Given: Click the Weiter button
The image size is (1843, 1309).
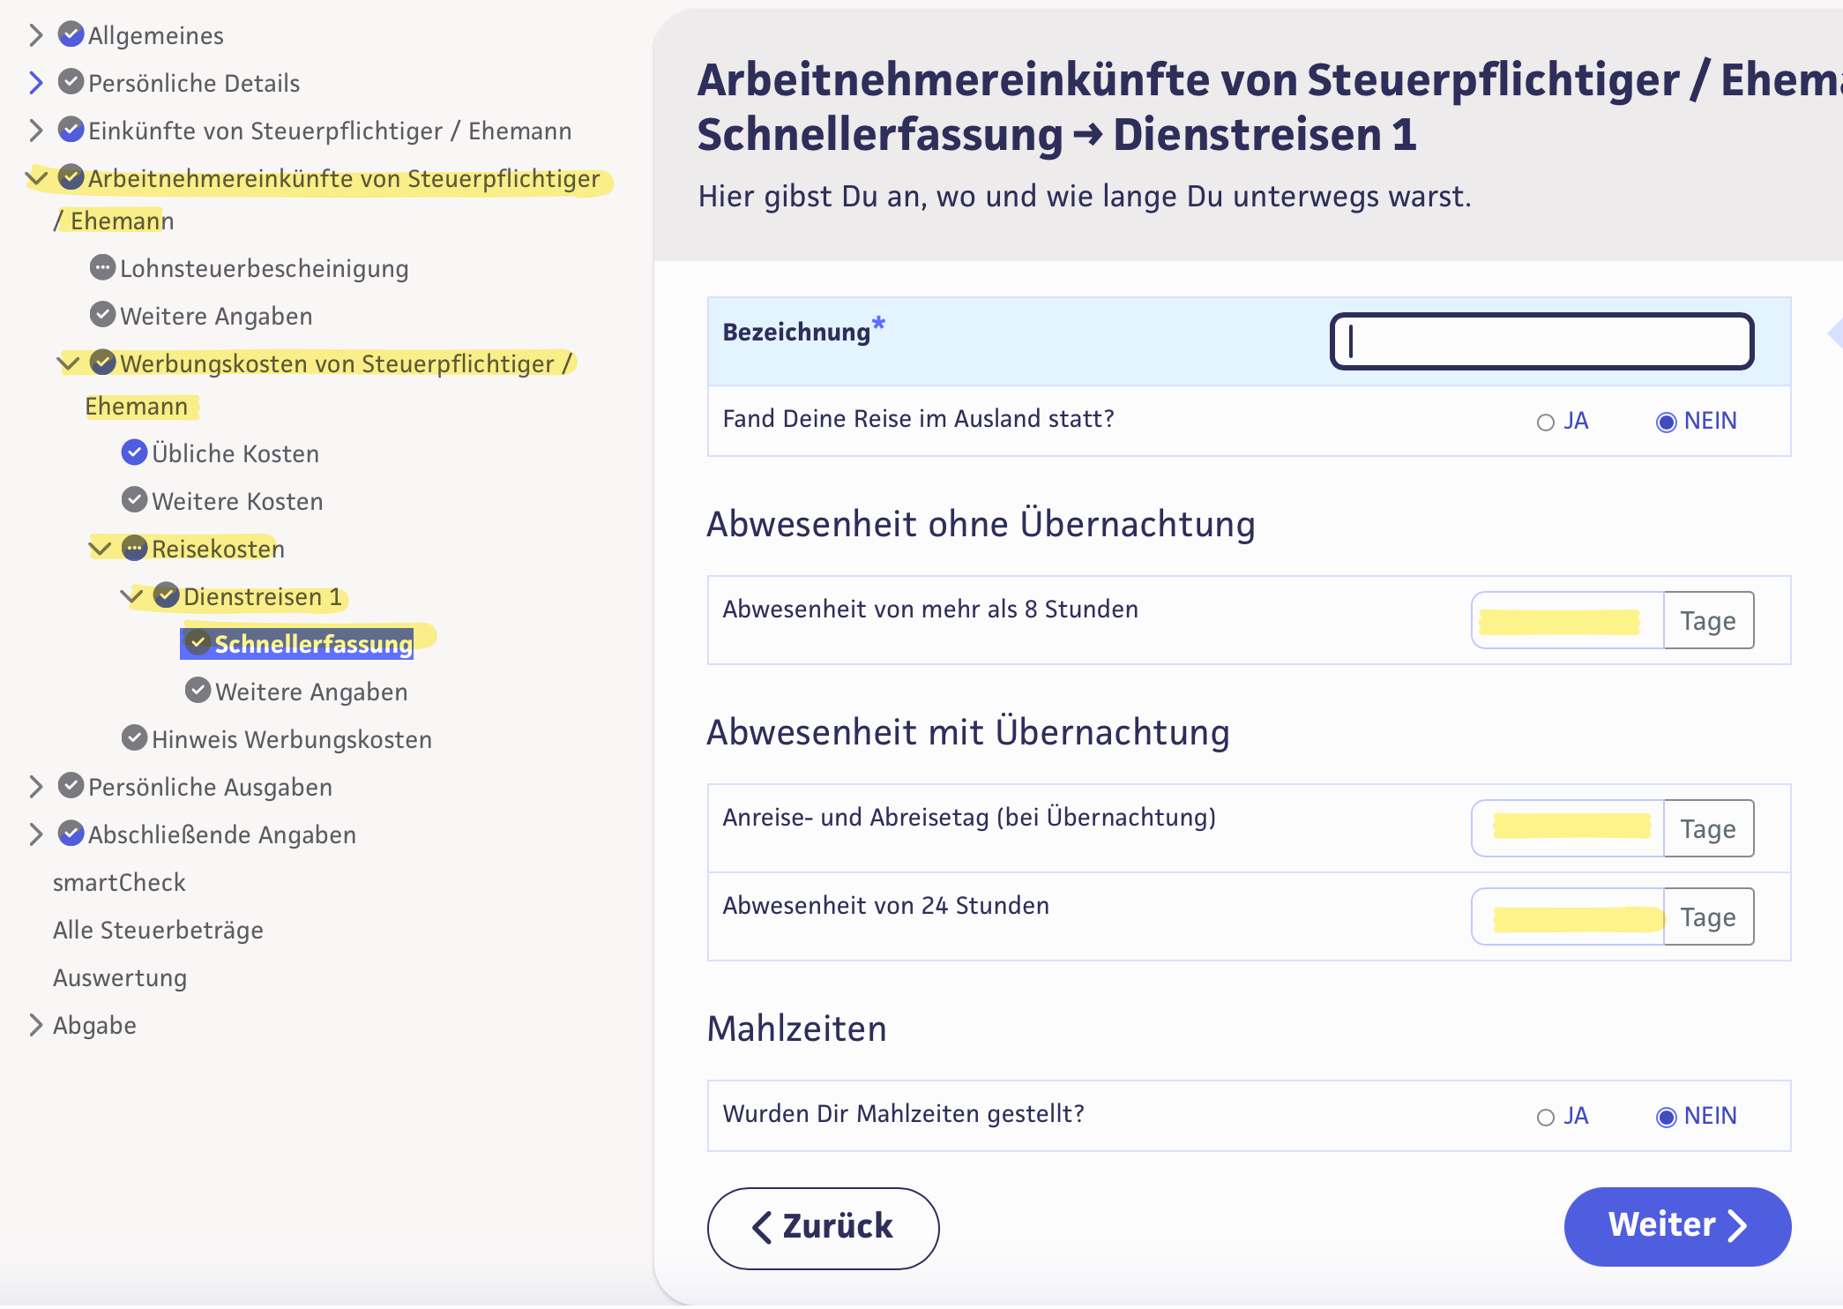Looking at the screenshot, I should (x=1676, y=1226).
